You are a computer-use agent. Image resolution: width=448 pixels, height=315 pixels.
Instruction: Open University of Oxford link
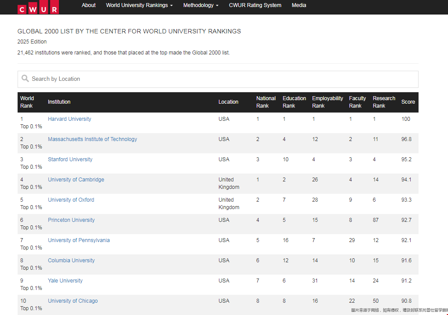[x=71, y=200]
